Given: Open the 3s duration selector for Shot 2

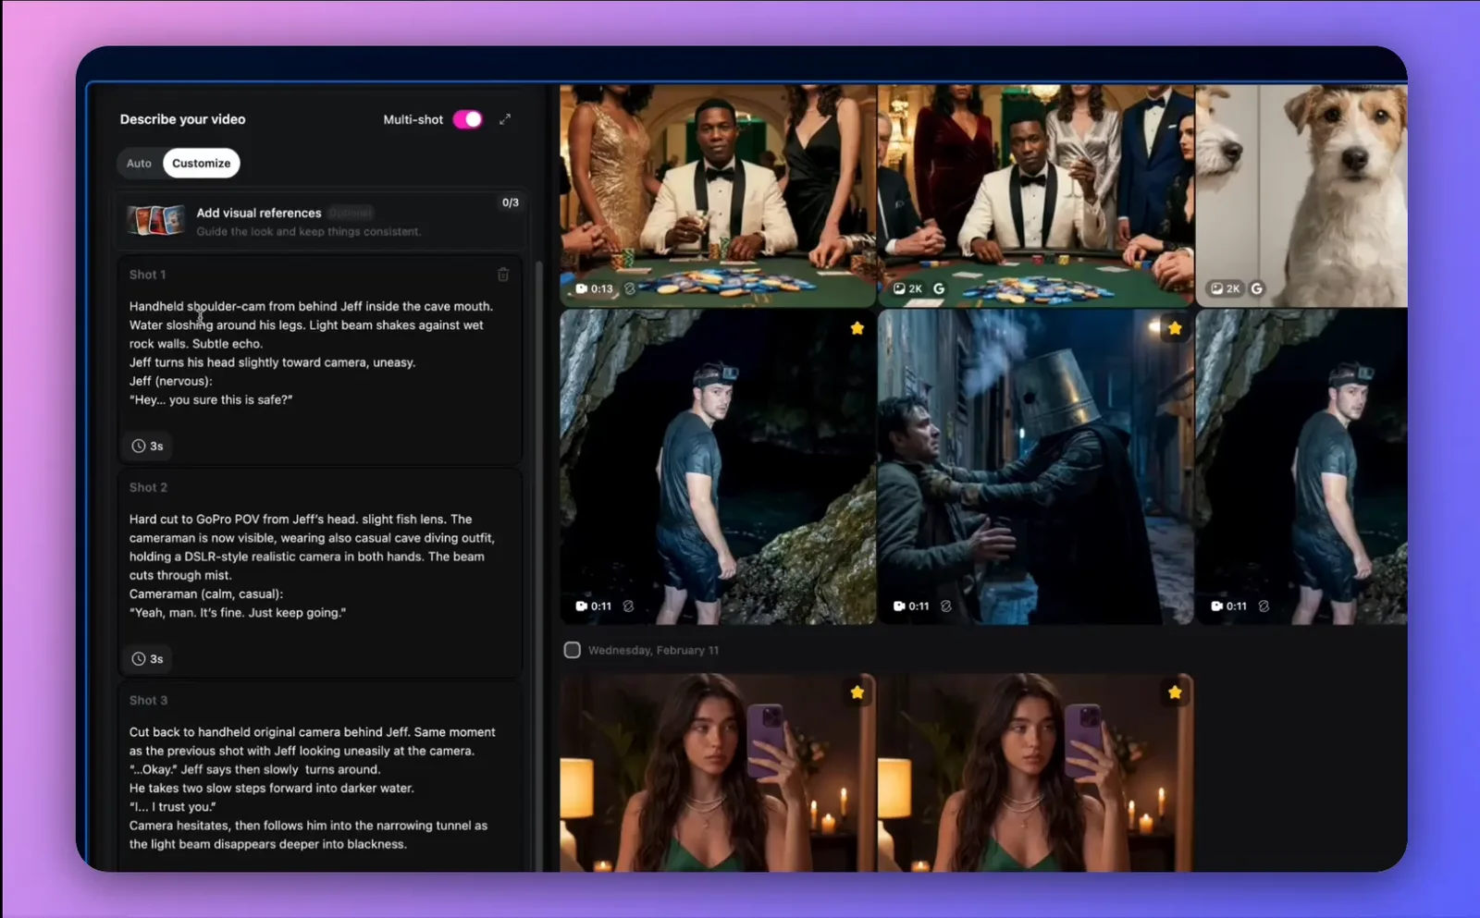Looking at the screenshot, I should pyautogui.click(x=148, y=659).
